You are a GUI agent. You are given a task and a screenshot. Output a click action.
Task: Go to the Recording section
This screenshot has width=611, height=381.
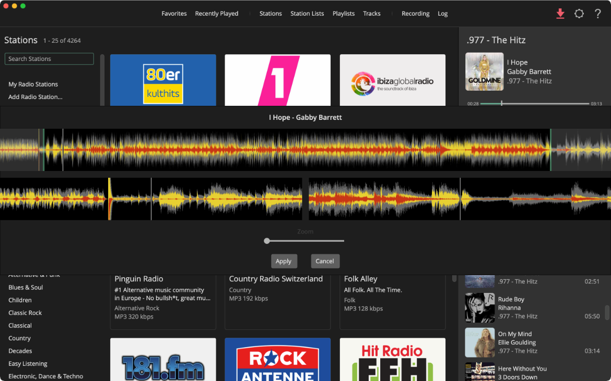point(416,14)
